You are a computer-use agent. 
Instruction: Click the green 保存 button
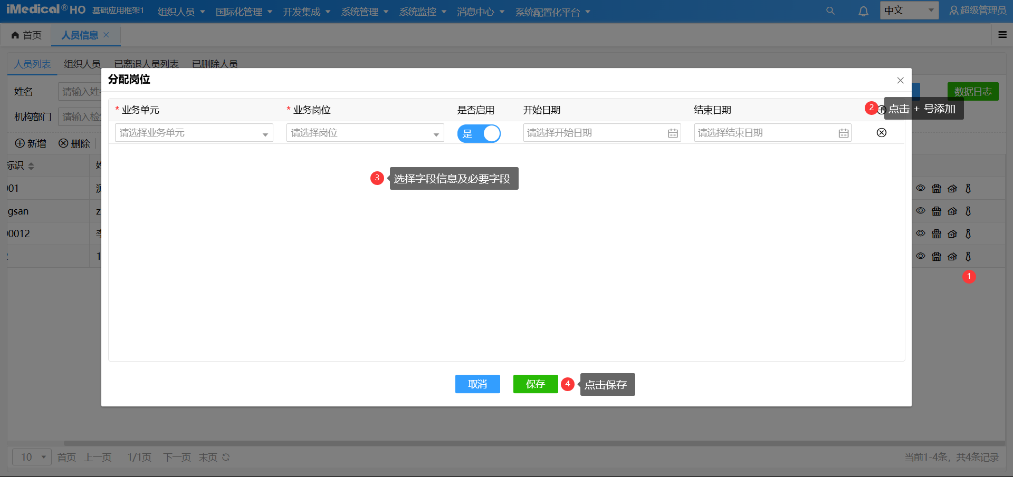coord(535,384)
